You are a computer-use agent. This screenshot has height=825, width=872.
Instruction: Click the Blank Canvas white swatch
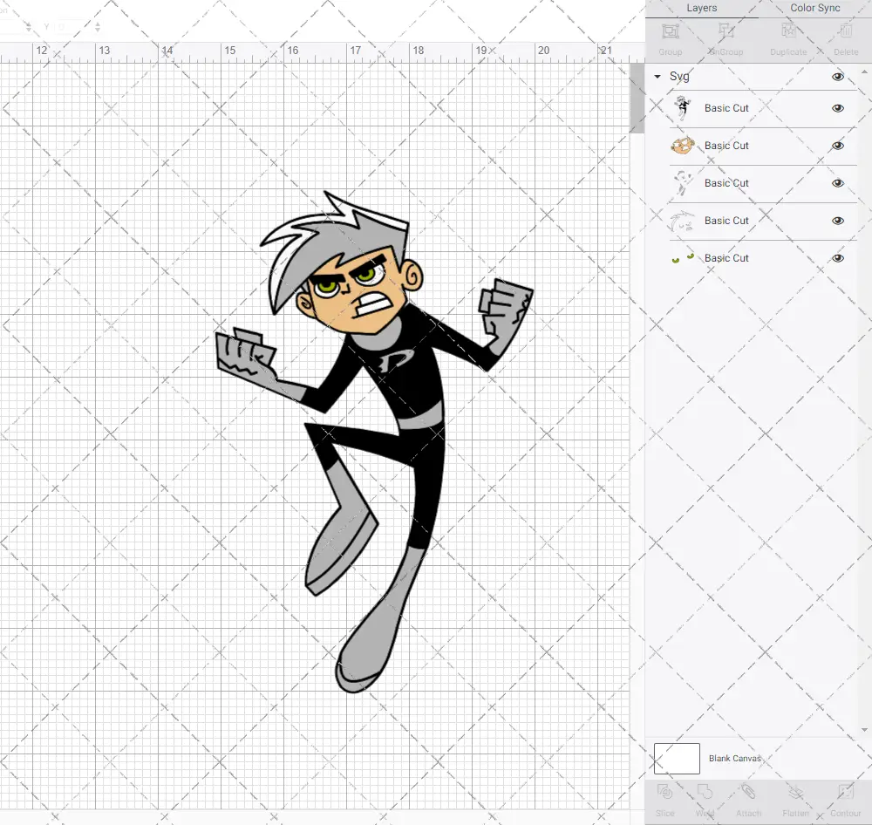[x=677, y=758]
